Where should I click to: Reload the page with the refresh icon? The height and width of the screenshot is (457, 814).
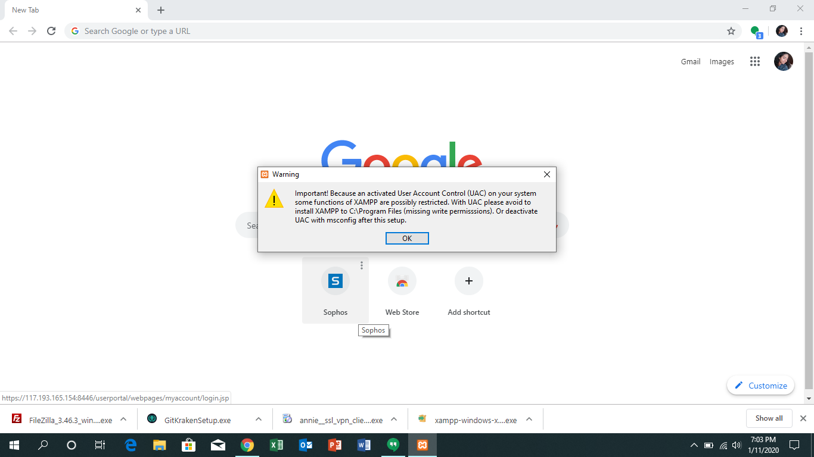click(51, 31)
